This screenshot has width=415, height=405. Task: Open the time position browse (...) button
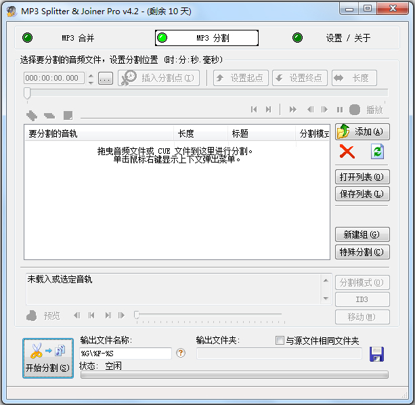(x=106, y=79)
